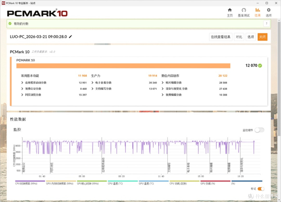
Task: Click the 数位内容创作 score 20 122
Action: pos(223,76)
